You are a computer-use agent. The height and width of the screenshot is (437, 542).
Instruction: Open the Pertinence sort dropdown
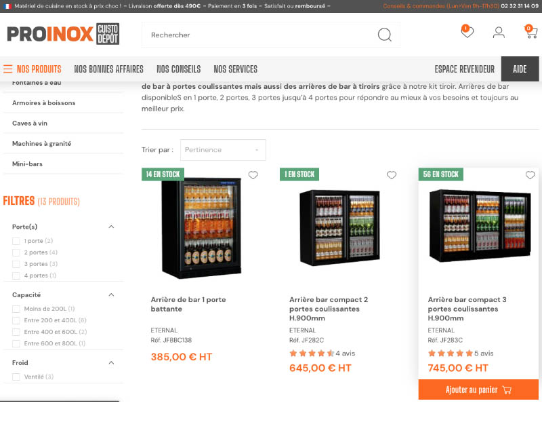point(223,150)
